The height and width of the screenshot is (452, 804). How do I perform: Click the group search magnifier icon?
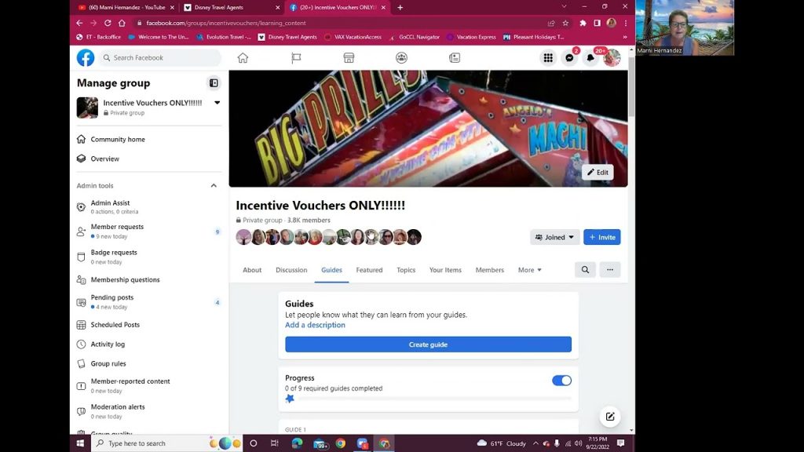585,270
